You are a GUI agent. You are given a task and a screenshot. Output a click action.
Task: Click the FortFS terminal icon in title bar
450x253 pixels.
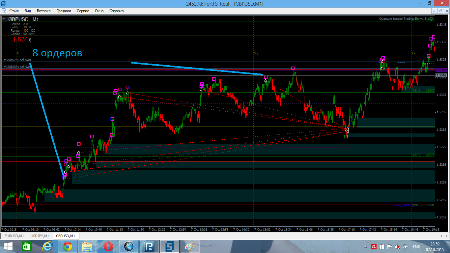pyautogui.click(x=3, y=3)
